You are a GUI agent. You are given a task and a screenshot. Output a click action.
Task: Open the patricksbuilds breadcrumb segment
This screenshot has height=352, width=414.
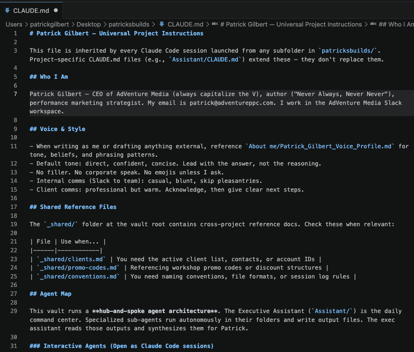[x=129, y=25]
